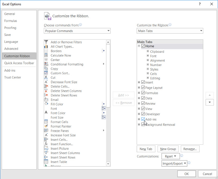218x179 pixels.
Task: Open the Import/Export dropdown
Action: click(x=174, y=163)
